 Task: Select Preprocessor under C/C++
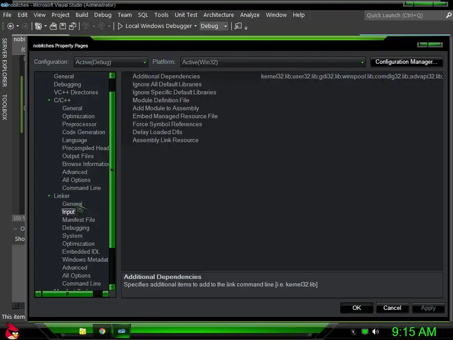(80, 124)
